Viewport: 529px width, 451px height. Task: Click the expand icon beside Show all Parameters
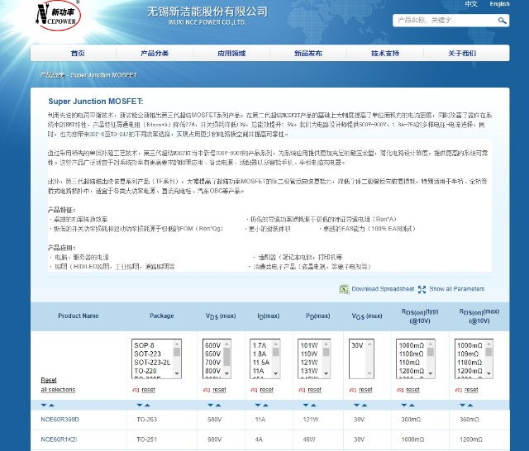pos(422,289)
